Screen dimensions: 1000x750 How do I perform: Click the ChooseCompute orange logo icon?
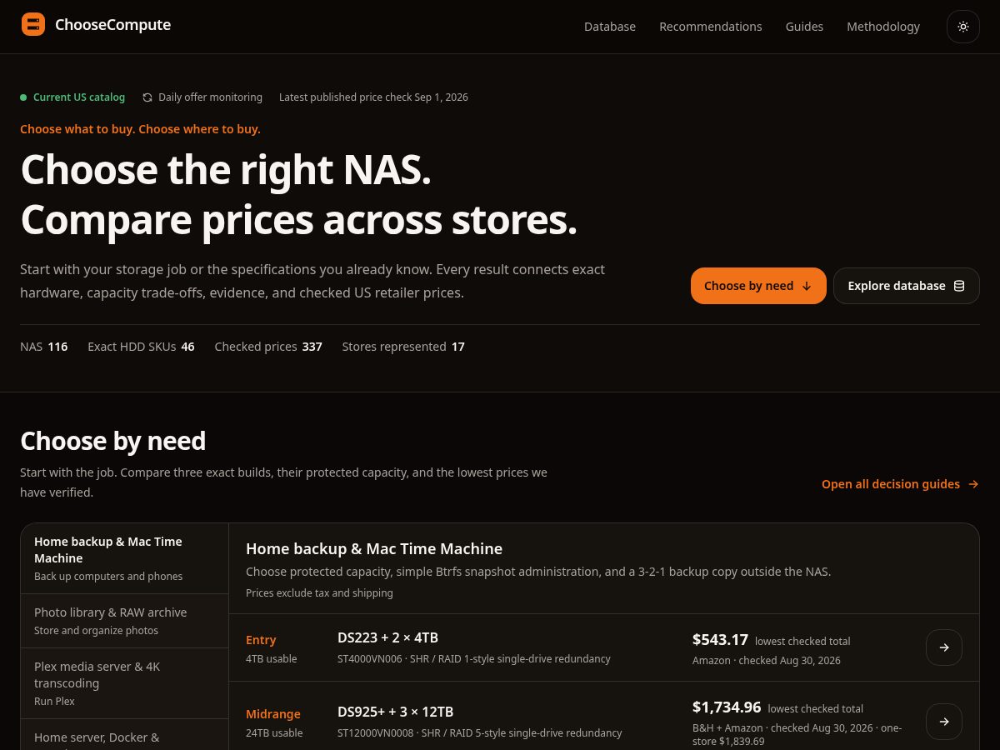33,25
